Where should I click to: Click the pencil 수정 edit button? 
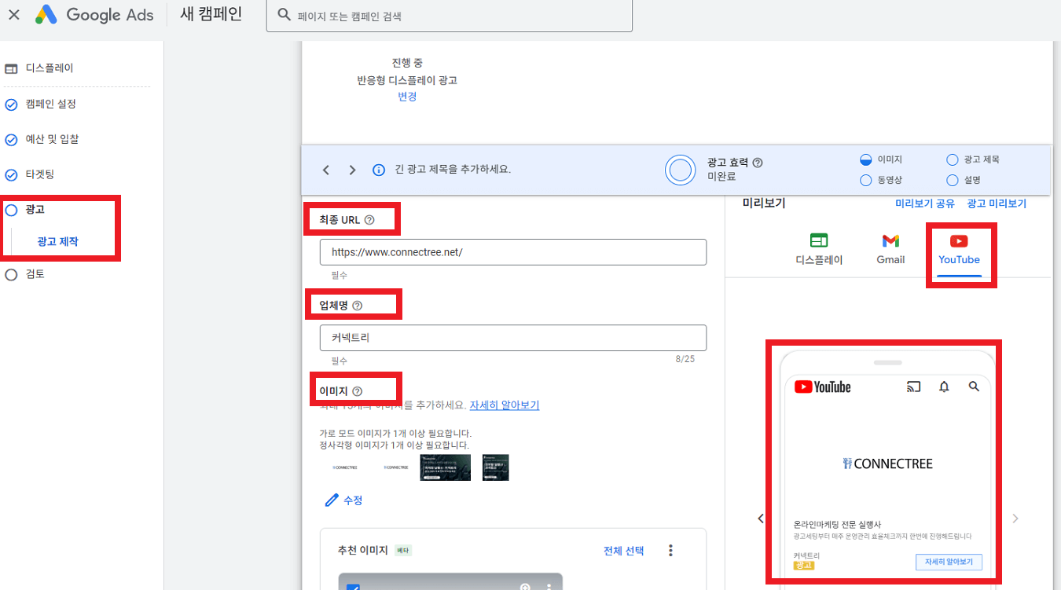pyautogui.click(x=343, y=500)
